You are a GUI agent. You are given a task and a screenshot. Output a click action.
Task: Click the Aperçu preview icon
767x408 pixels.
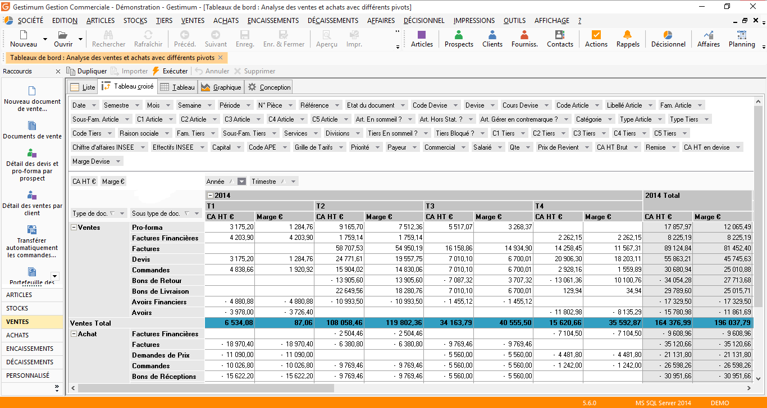327,35
